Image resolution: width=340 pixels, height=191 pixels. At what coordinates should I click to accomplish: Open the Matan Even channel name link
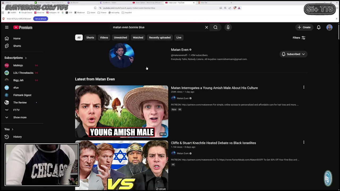pos(180,50)
